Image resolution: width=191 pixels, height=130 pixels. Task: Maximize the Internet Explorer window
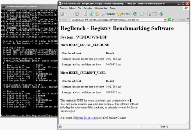click(x=183, y=4)
